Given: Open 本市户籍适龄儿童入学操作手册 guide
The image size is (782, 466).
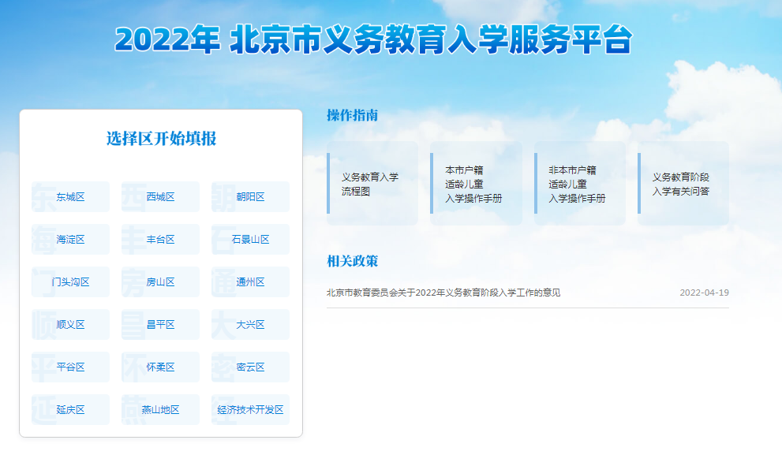Looking at the screenshot, I should point(476,184).
